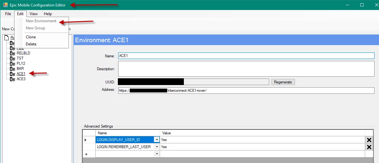The height and width of the screenshot is (163, 379).
Task: Focus the Name field containing ACE1
Action: (x=246, y=56)
